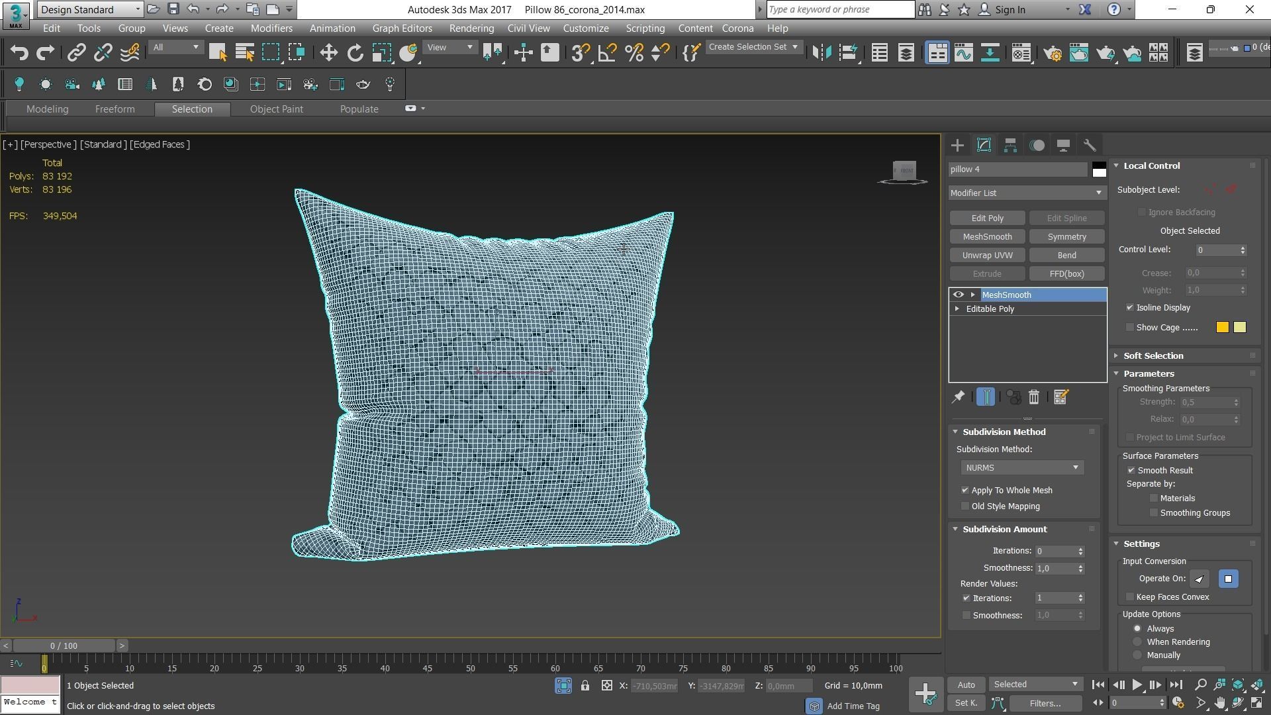This screenshot has height=715, width=1271.
Task: Open the Rendering menu
Action: 471,28
